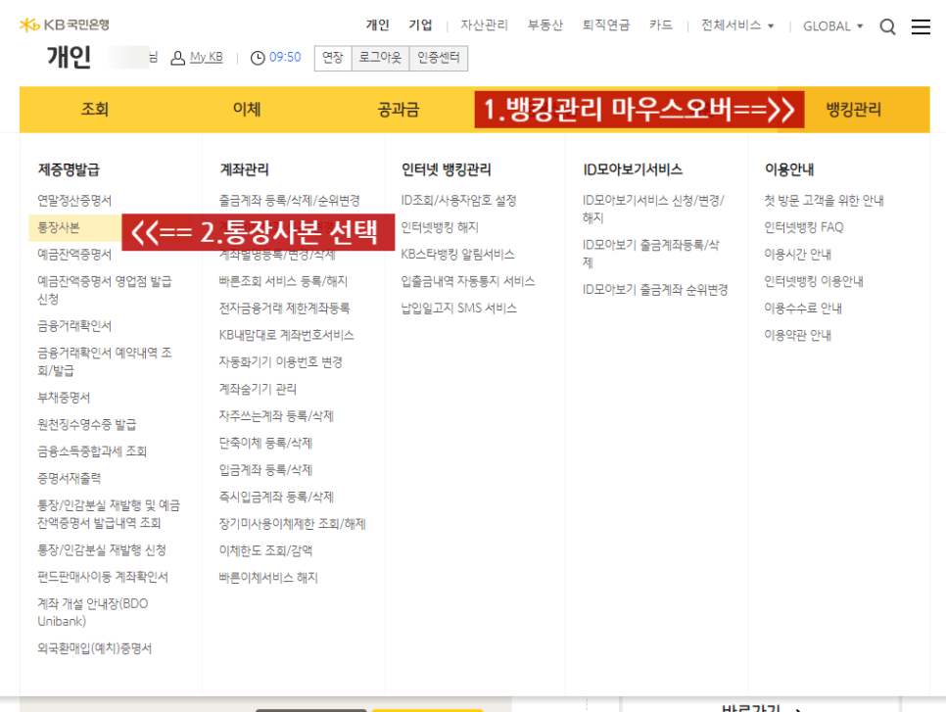Click 통장/인감분실 재발행 신청 link

tap(102, 549)
